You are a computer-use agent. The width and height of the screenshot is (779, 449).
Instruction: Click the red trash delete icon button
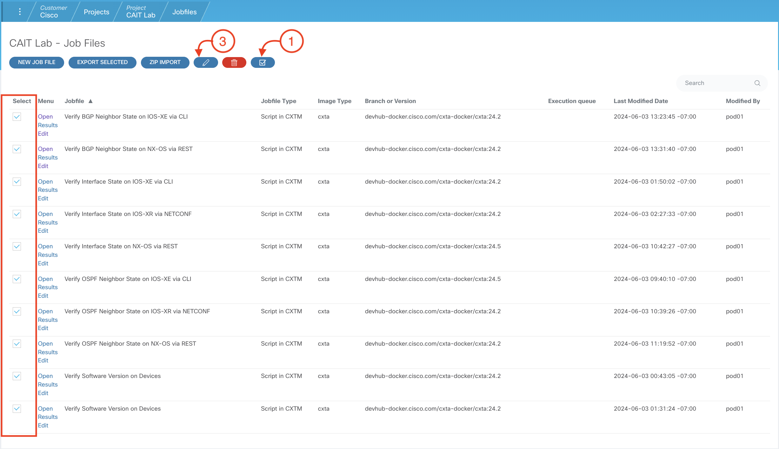pyautogui.click(x=234, y=62)
